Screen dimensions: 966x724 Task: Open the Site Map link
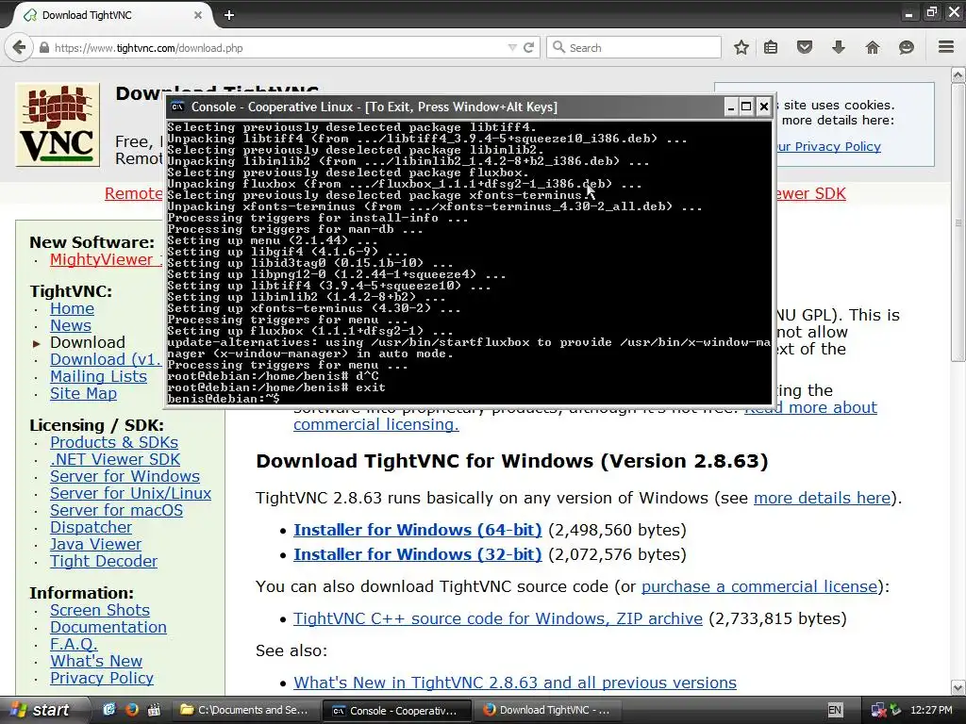click(83, 393)
